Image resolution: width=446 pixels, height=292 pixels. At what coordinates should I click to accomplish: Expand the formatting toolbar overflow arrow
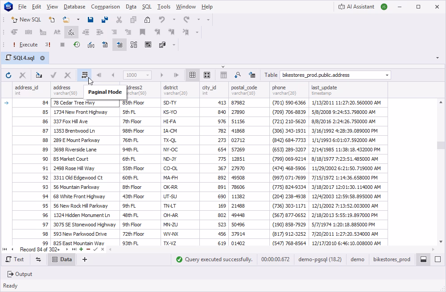coord(197,32)
